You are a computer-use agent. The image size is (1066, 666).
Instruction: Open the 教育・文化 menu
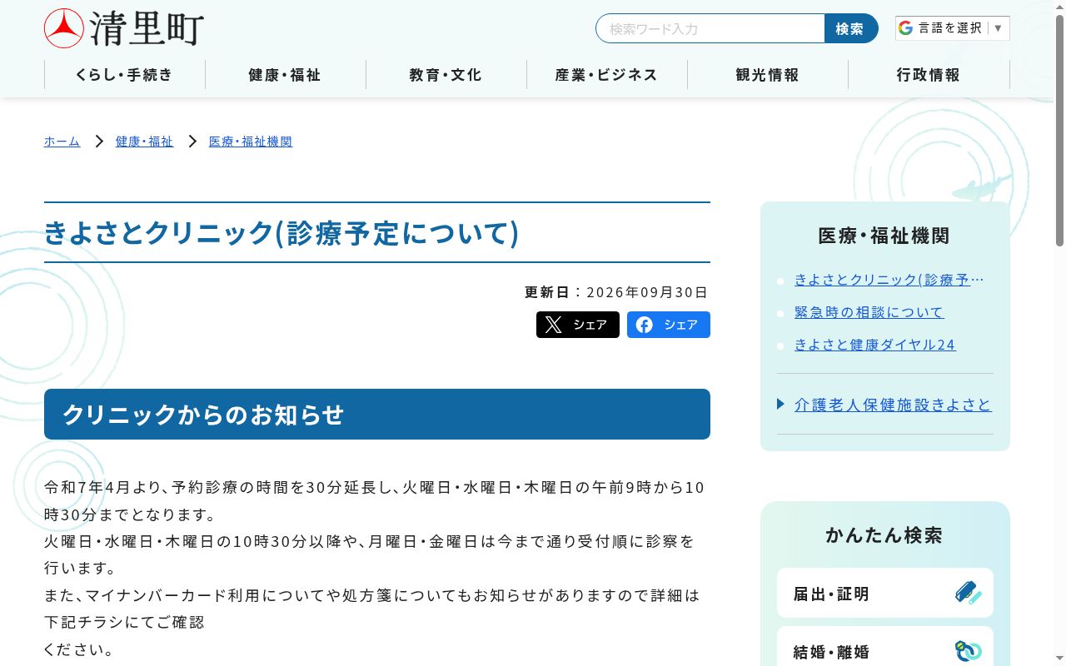point(446,75)
